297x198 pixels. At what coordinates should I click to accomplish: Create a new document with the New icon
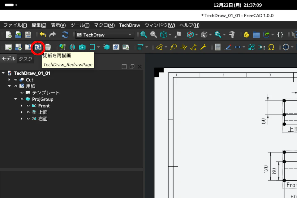pyautogui.click(x=9, y=35)
